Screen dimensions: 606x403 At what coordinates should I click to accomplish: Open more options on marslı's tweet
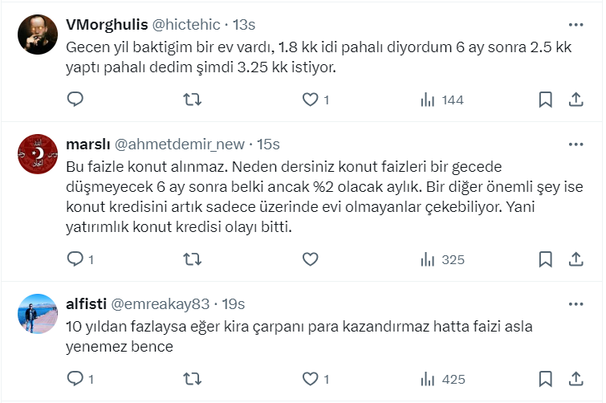[x=575, y=145]
